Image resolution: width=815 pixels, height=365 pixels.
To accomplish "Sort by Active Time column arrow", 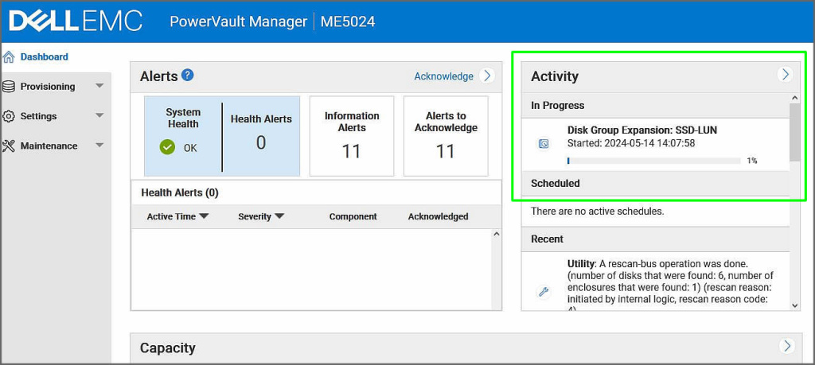I will tap(204, 216).
